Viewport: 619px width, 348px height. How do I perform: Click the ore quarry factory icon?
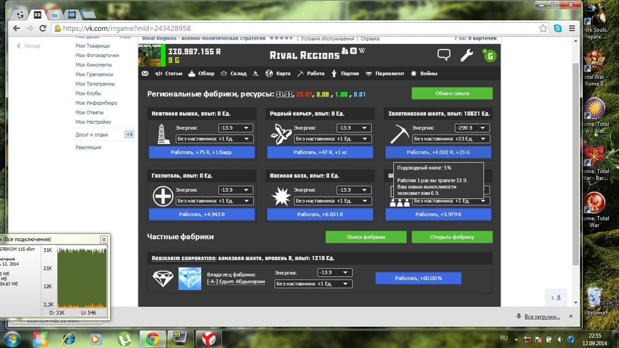coord(281,134)
